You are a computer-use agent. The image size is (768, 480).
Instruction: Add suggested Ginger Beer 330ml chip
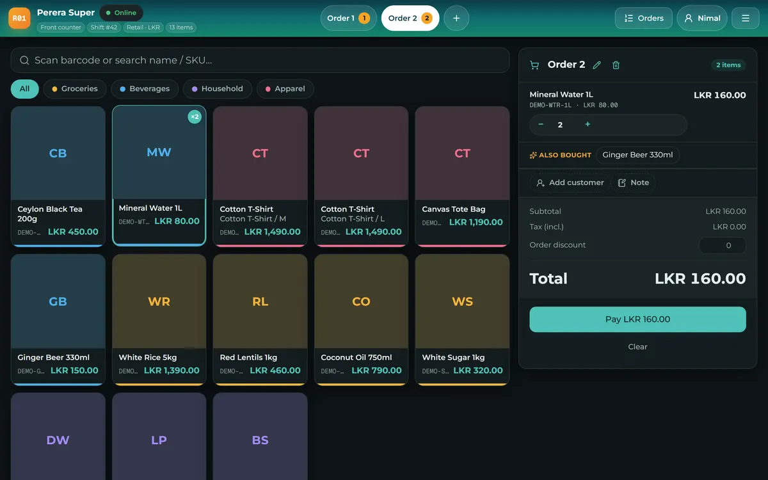click(x=637, y=155)
